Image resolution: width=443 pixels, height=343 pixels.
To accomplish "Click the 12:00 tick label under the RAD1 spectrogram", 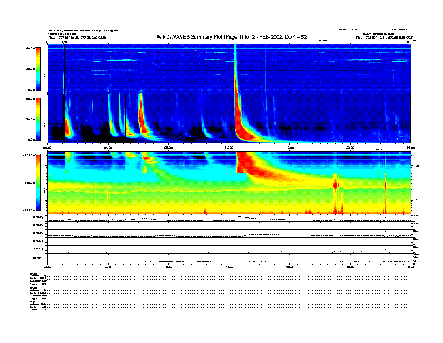I will coord(229,147).
